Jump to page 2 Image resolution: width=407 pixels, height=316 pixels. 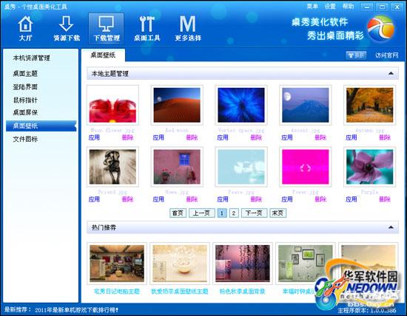coord(234,213)
